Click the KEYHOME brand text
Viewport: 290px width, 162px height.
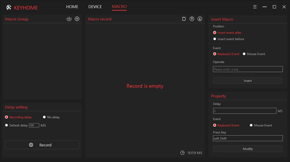26,8
